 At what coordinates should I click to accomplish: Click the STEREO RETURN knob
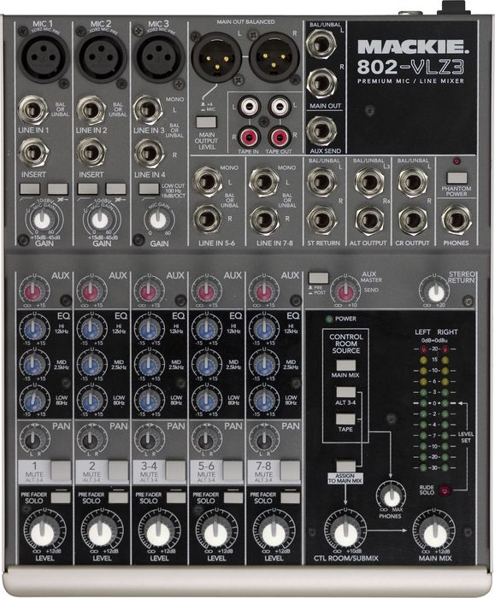(x=435, y=292)
